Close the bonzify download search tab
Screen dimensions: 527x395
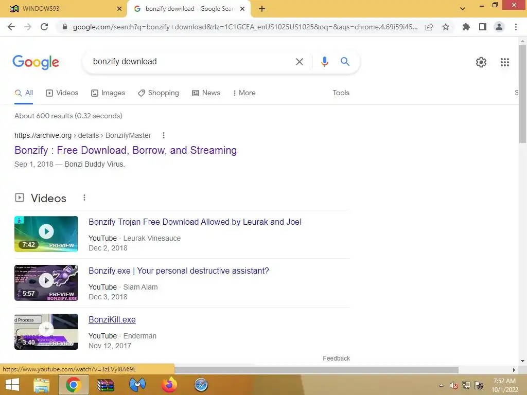242,9
